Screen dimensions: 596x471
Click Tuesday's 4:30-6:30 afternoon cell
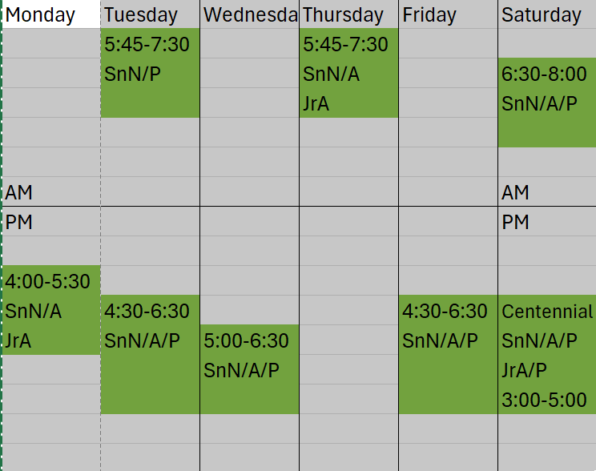(x=150, y=311)
